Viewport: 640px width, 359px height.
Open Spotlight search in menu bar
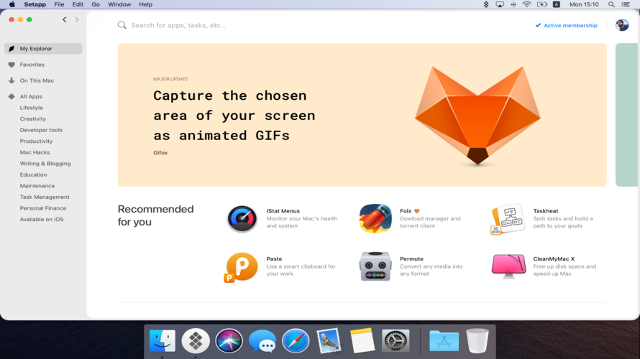[611, 4]
